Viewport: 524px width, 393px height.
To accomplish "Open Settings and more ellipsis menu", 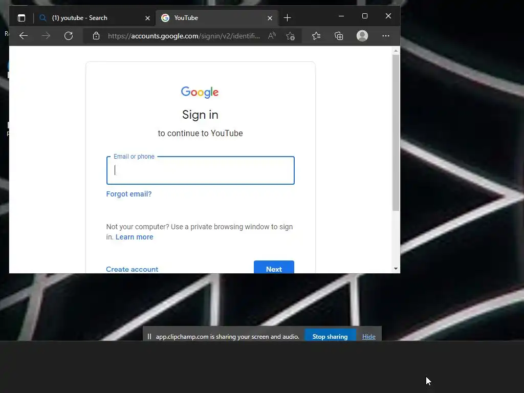I will point(386,36).
